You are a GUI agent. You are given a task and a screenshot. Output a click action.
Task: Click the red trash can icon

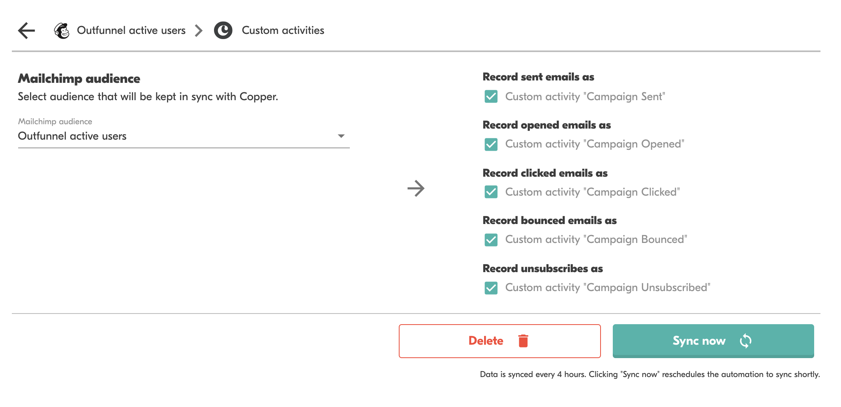523,341
